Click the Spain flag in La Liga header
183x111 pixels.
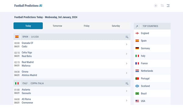(x=17, y=37)
